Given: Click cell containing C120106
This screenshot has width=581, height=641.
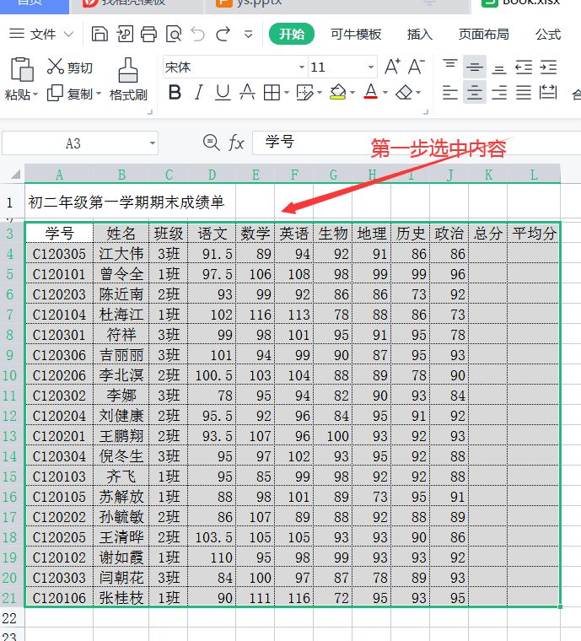Looking at the screenshot, I should 59,598.
